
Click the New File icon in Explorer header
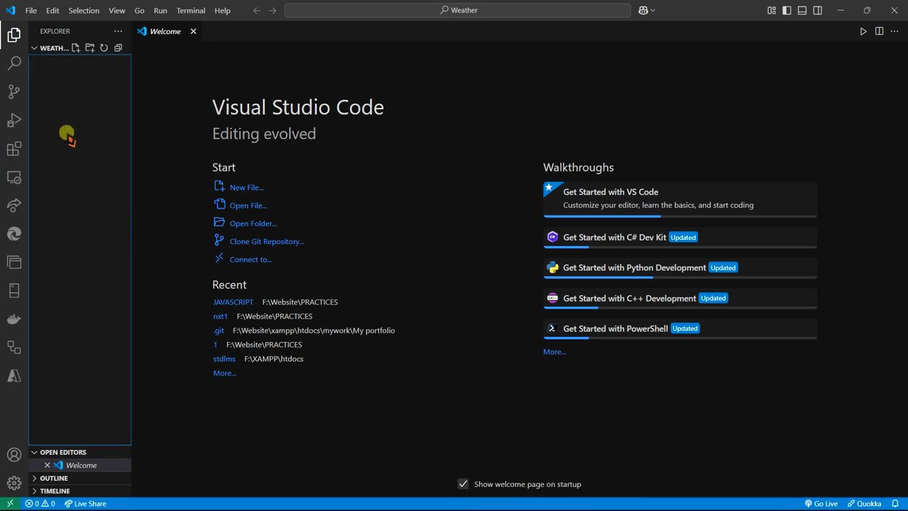tap(76, 48)
